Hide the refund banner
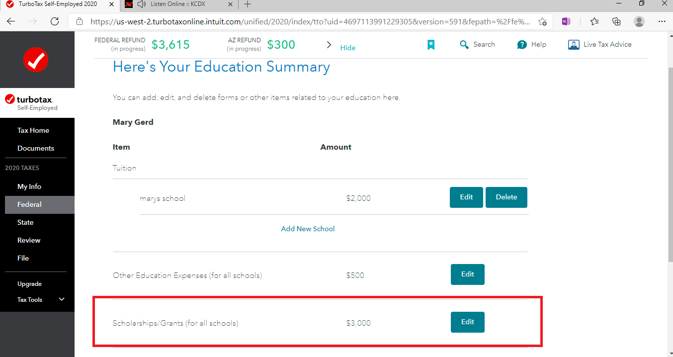The height and width of the screenshot is (357, 673). [x=348, y=48]
